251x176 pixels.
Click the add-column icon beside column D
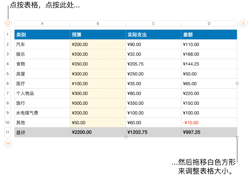tap(243, 23)
